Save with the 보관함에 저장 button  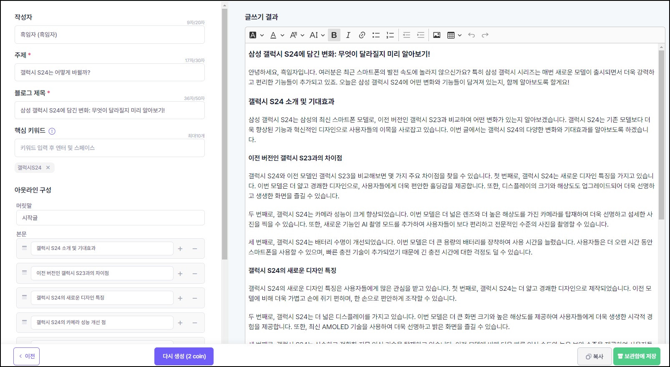[x=637, y=356]
